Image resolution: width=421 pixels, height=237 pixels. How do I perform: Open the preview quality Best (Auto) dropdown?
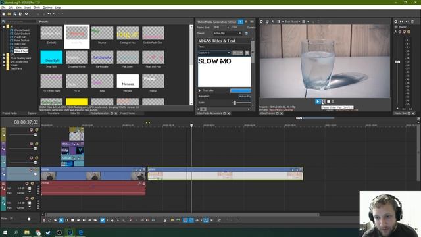[x=292, y=22]
